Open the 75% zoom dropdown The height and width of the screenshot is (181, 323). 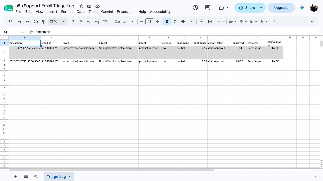tap(57, 22)
